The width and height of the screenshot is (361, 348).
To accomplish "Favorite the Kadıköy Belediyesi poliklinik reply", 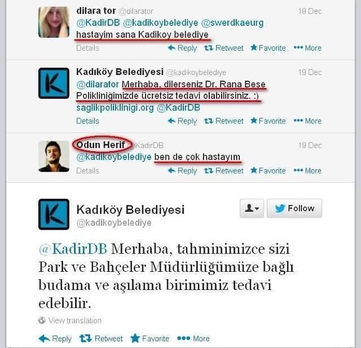I will tap(268, 121).
